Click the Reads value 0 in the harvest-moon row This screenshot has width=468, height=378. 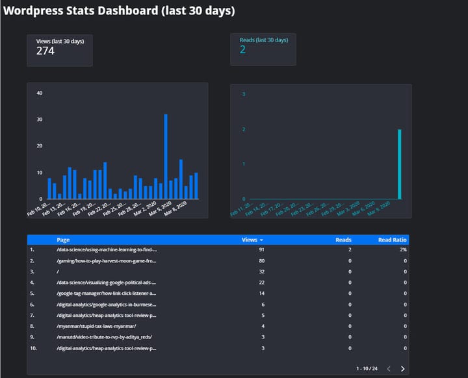[350, 260]
